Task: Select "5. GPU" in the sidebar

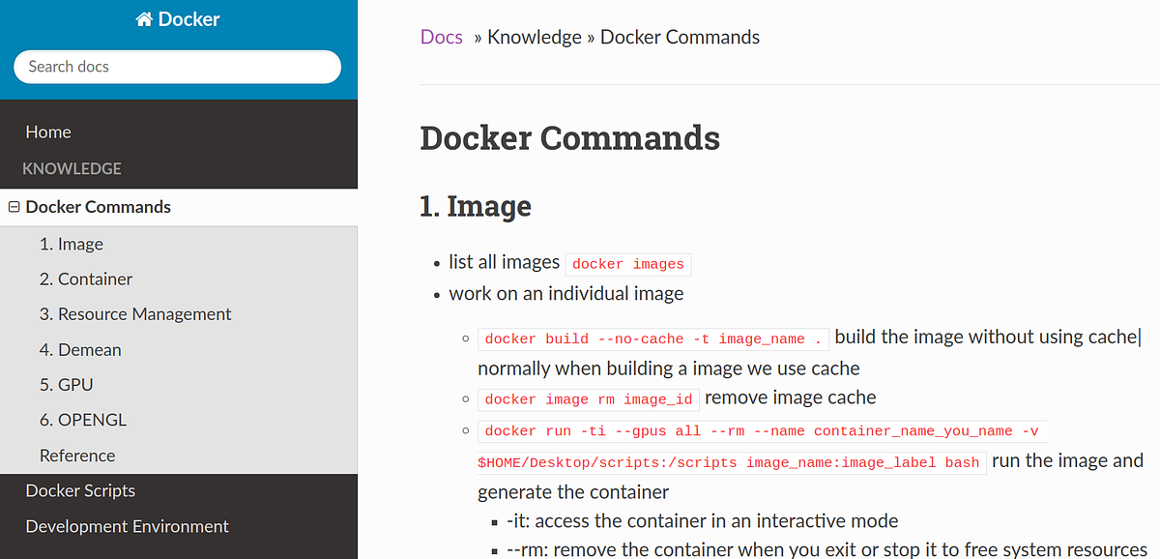Action: pyautogui.click(x=67, y=384)
